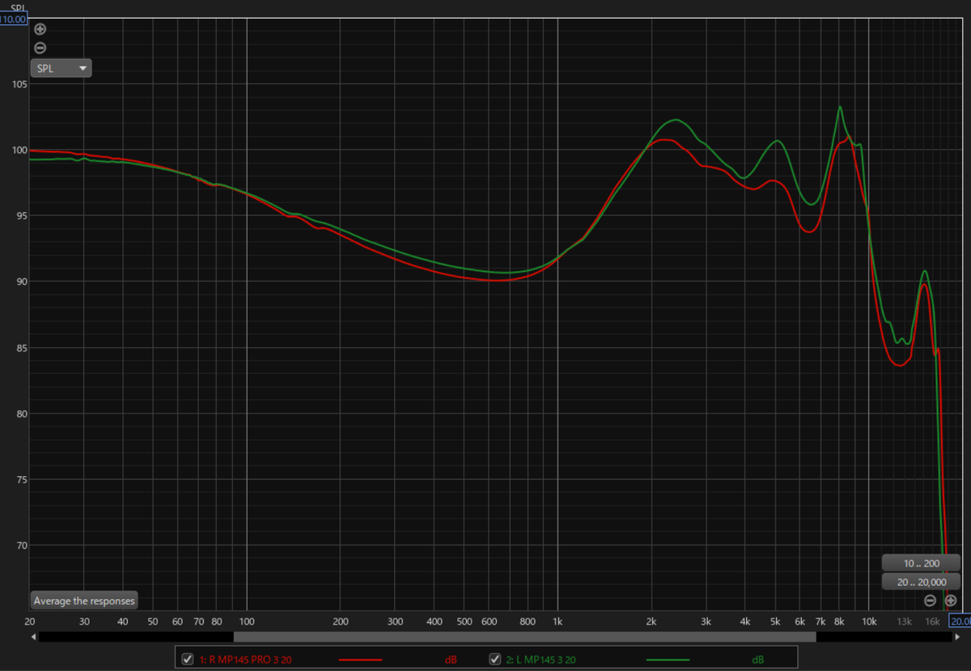
Task: Click the scrollbar left arrow
Action: click(x=34, y=637)
